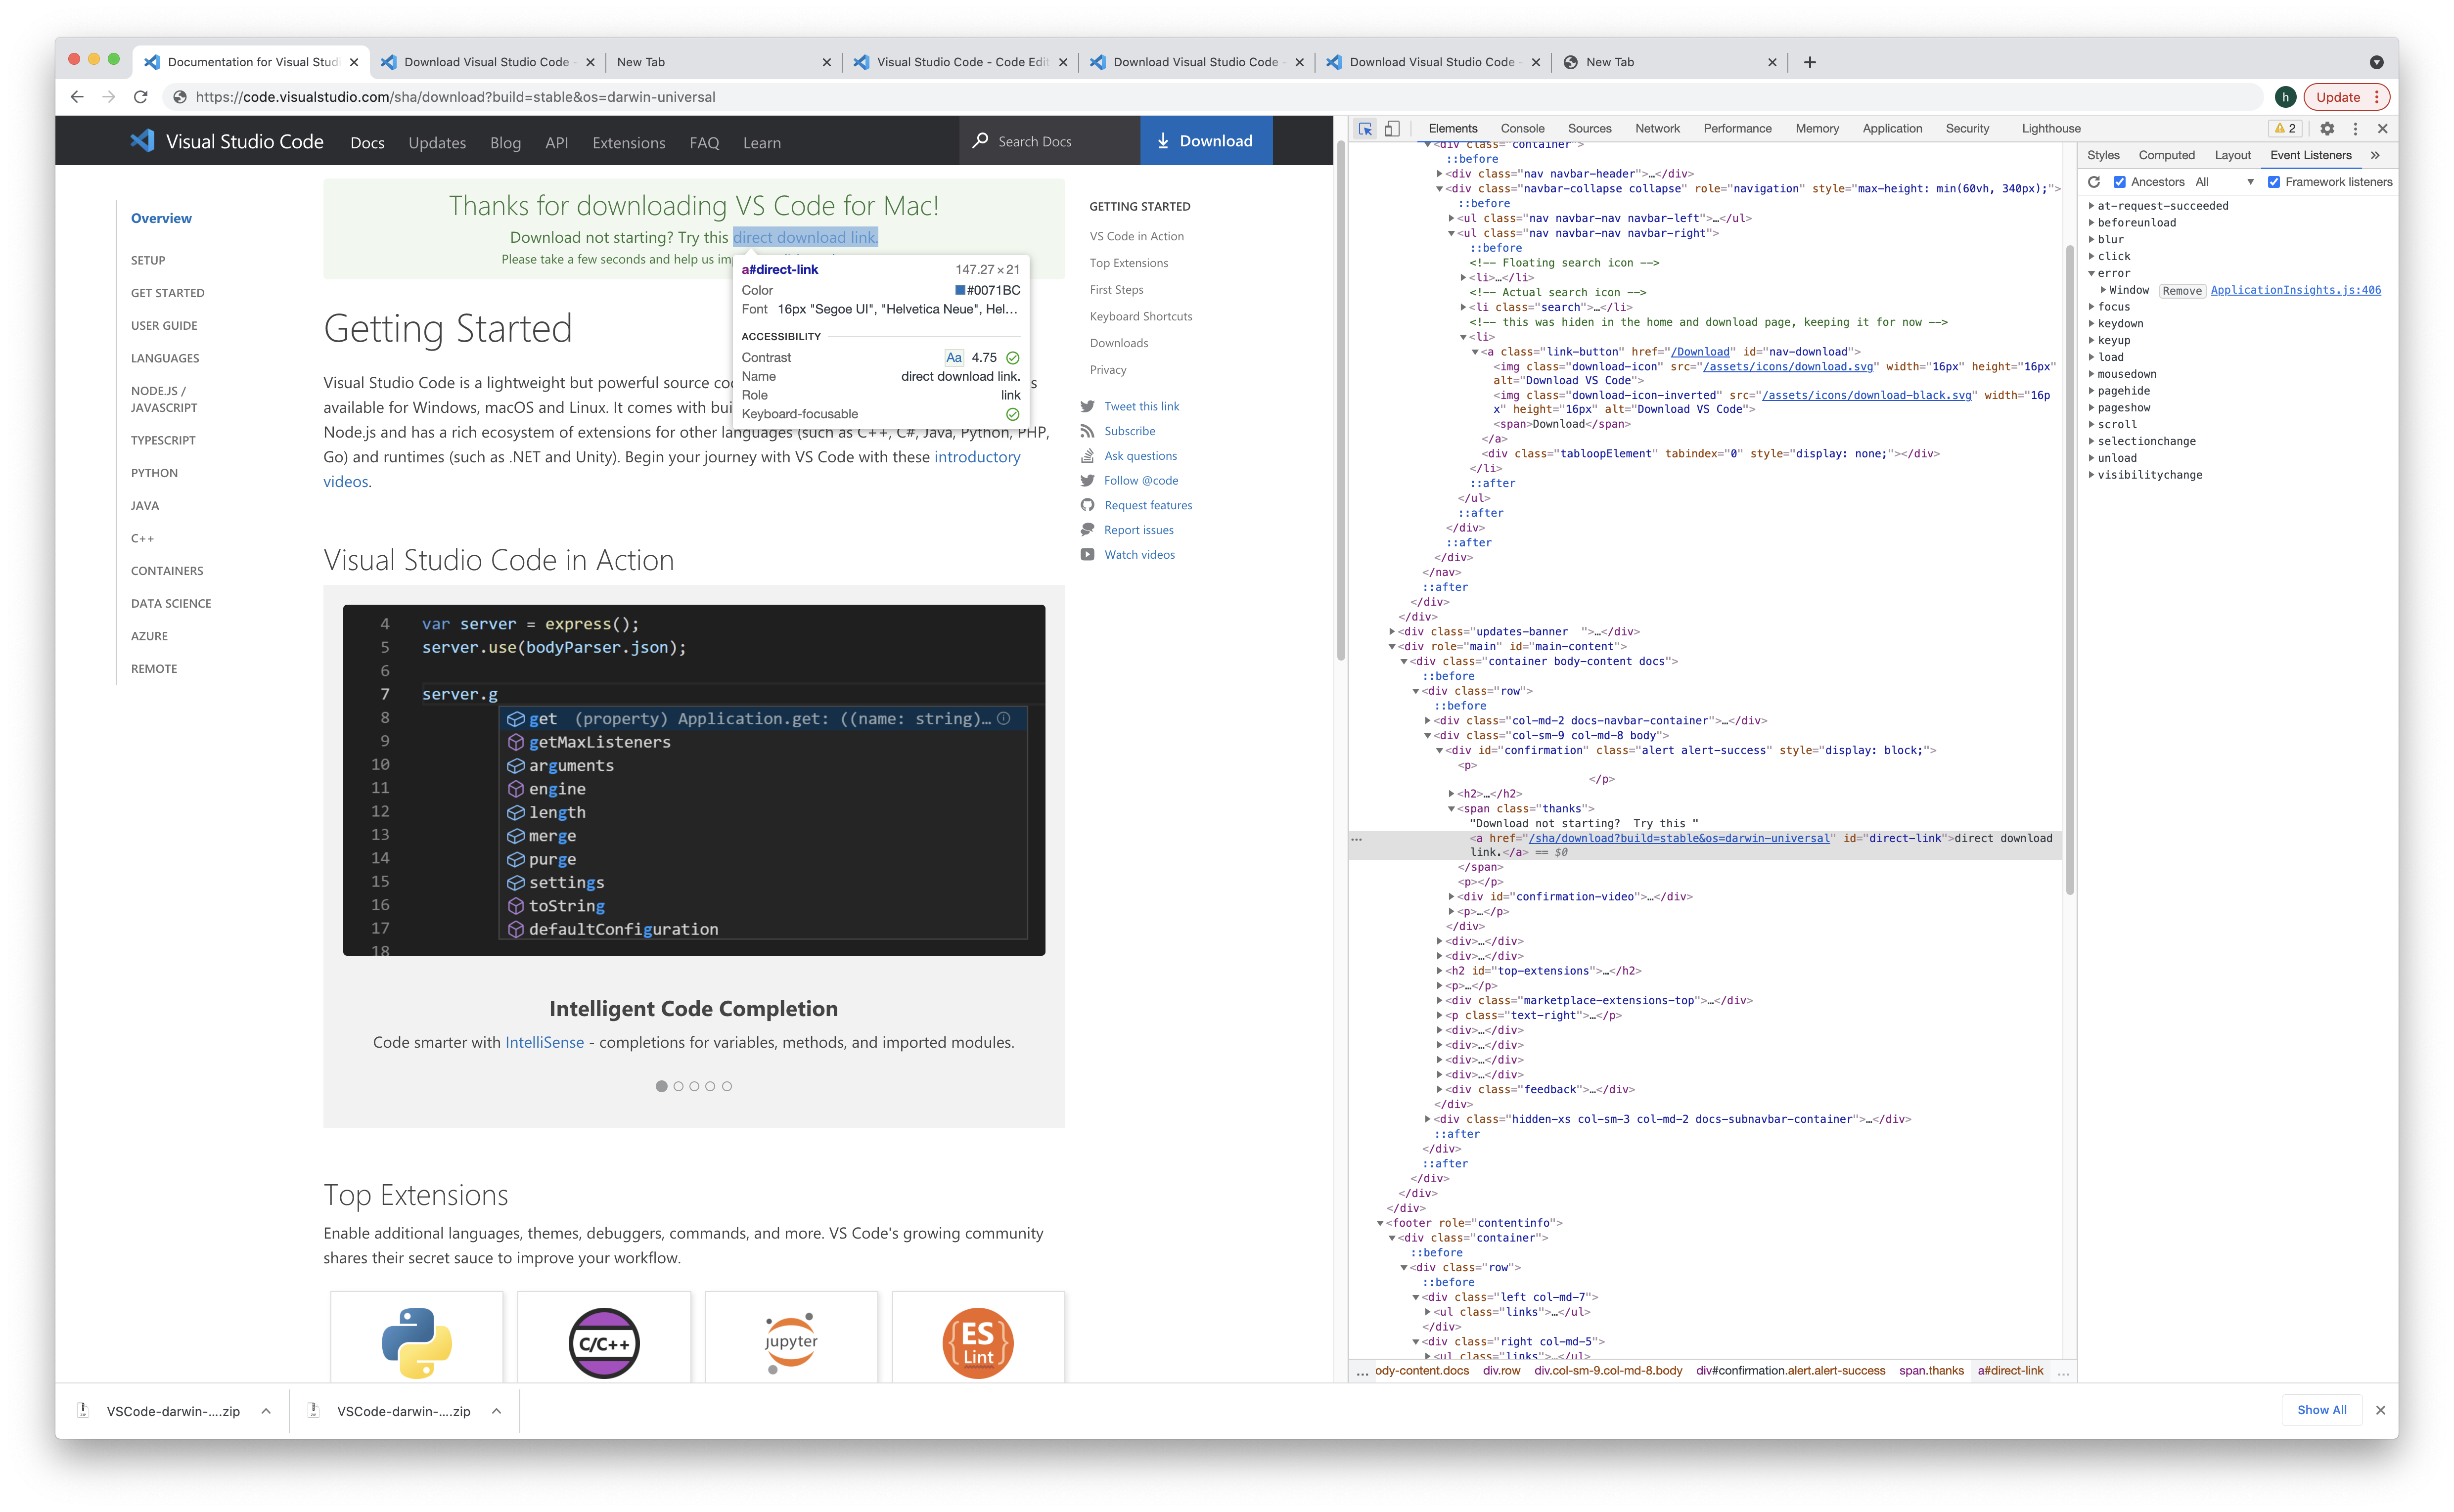Click the DevTools three-dot menu icon

[2355, 129]
